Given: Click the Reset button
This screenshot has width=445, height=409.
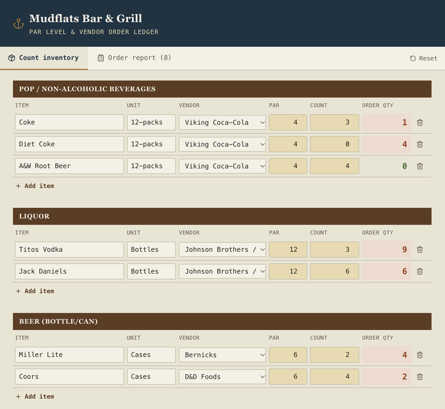Looking at the screenshot, I should (424, 58).
